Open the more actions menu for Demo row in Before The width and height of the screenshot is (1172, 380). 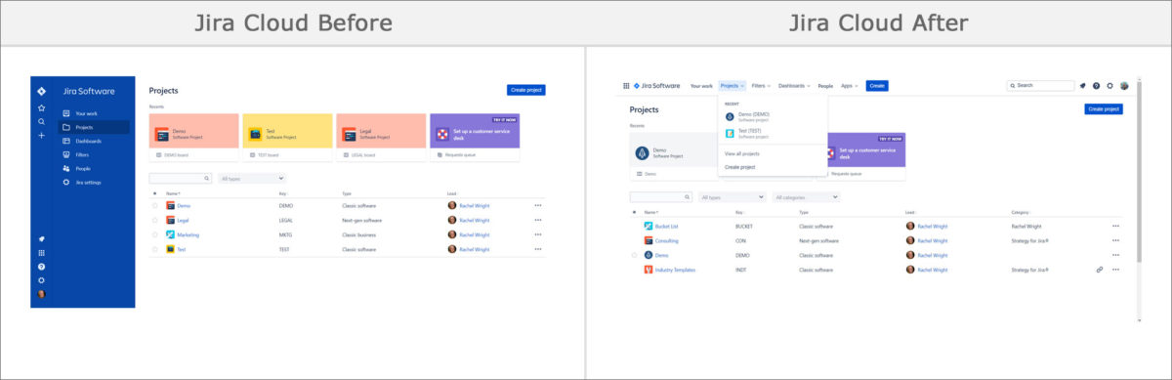click(x=537, y=205)
